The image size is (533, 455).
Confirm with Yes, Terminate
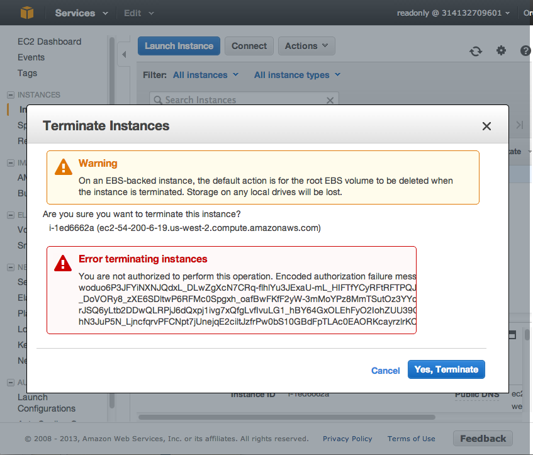tap(446, 369)
